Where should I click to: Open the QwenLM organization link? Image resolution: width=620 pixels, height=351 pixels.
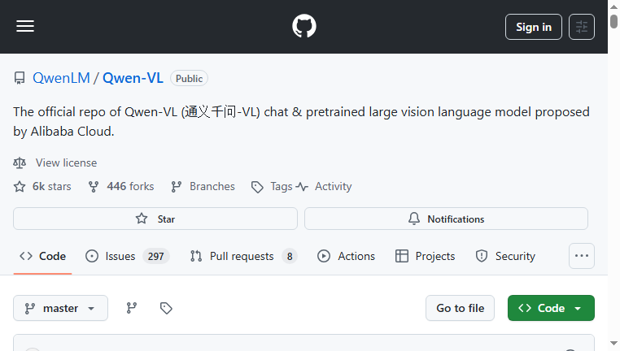(61, 78)
